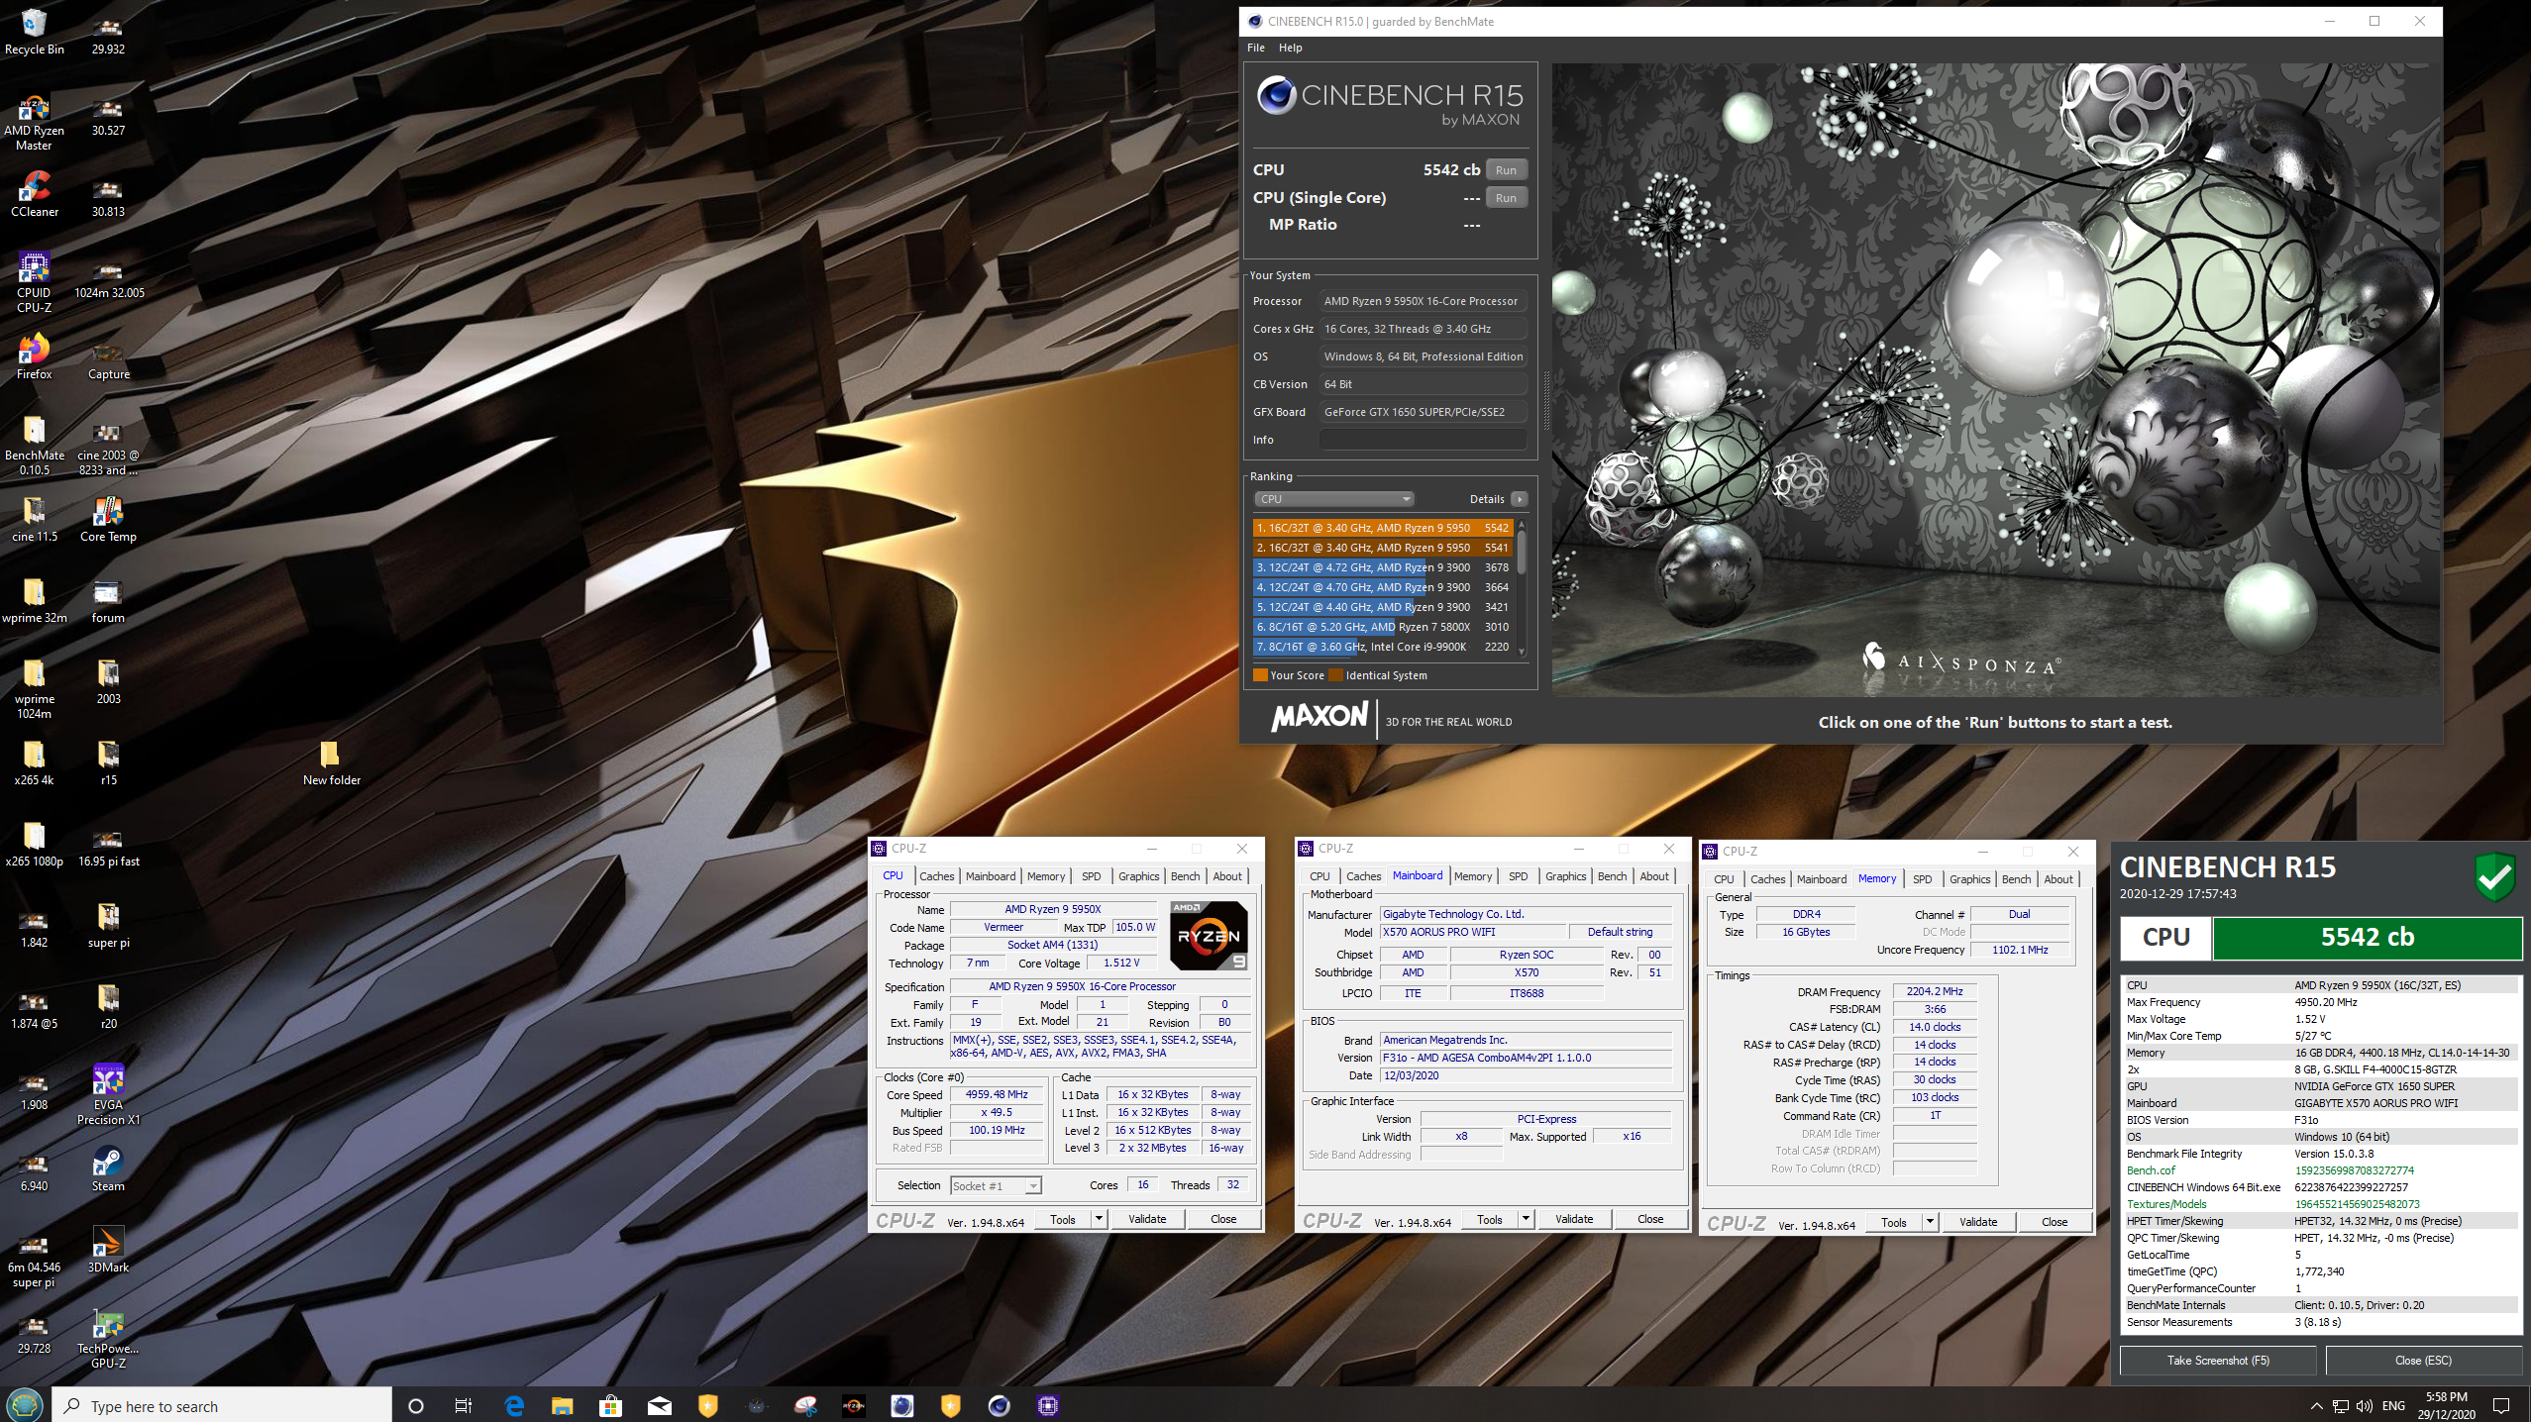2531x1422 pixels.
Task: Open Microsoft Edge from the taskbar
Action: click(x=514, y=1405)
